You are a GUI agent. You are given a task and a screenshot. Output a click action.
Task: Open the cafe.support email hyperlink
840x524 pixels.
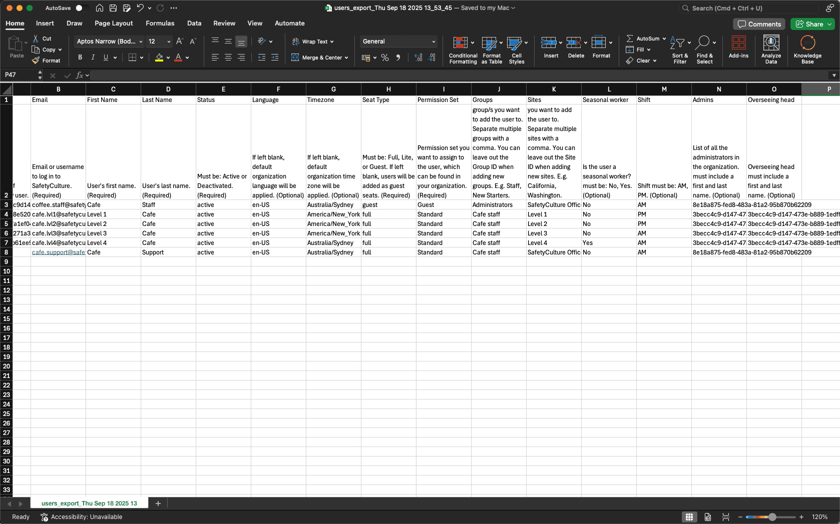pos(58,252)
